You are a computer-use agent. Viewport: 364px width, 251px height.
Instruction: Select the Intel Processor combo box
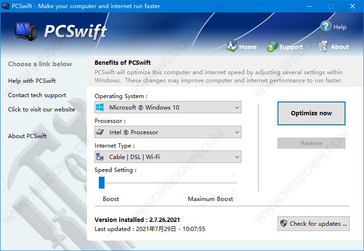tap(168, 132)
